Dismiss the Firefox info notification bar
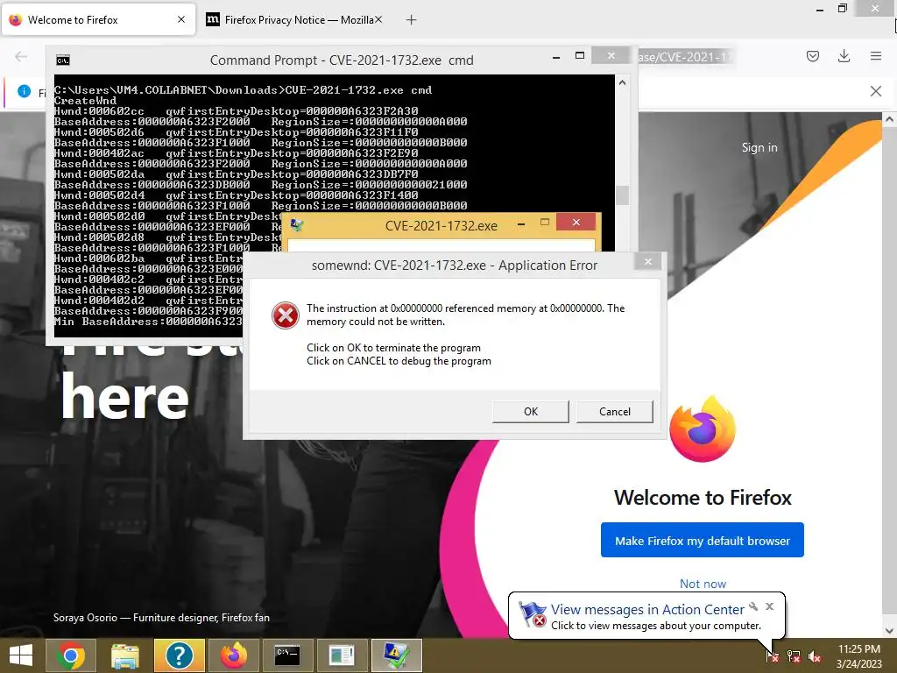897x673 pixels. (x=875, y=91)
